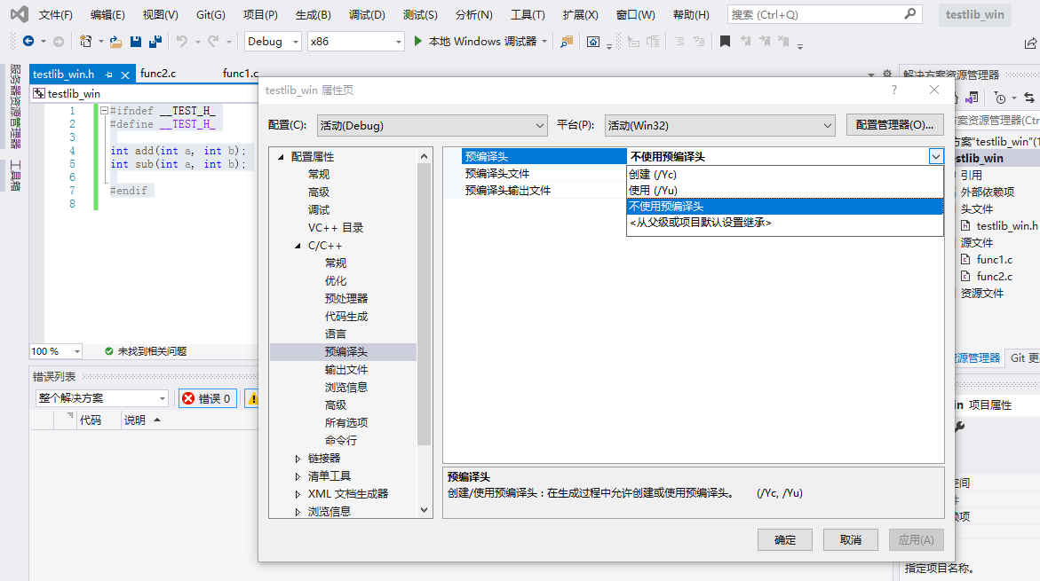The width and height of the screenshot is (1040, 581).
Task: Open the 平台 Win32 dropdown
Action: coord(719,126)
